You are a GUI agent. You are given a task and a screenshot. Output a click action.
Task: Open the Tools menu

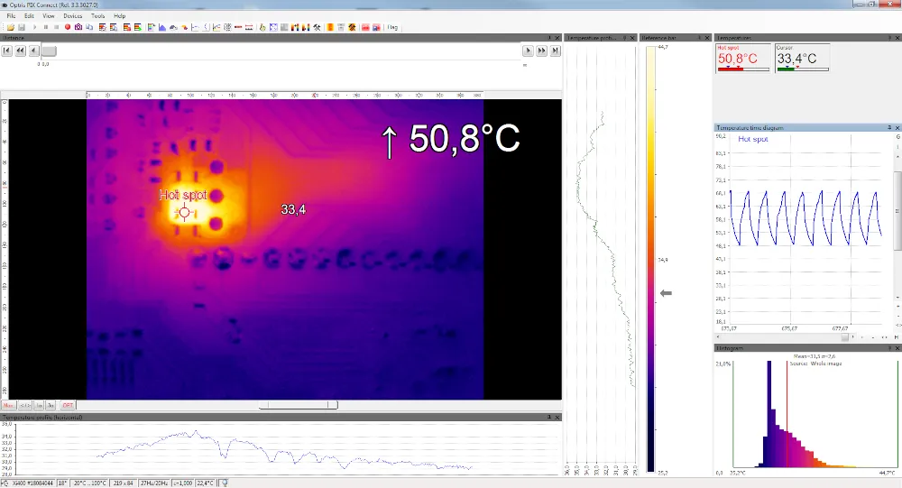[97, 16]
